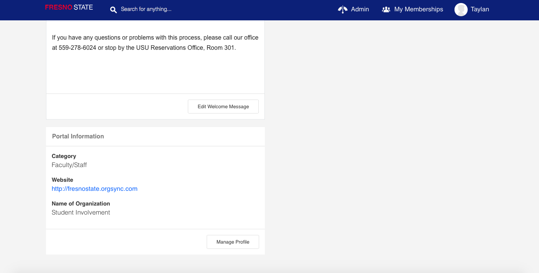Viewport: 539px width, 273px height.
Task: Click the phone number 559-278-6024
Action: 77,48
